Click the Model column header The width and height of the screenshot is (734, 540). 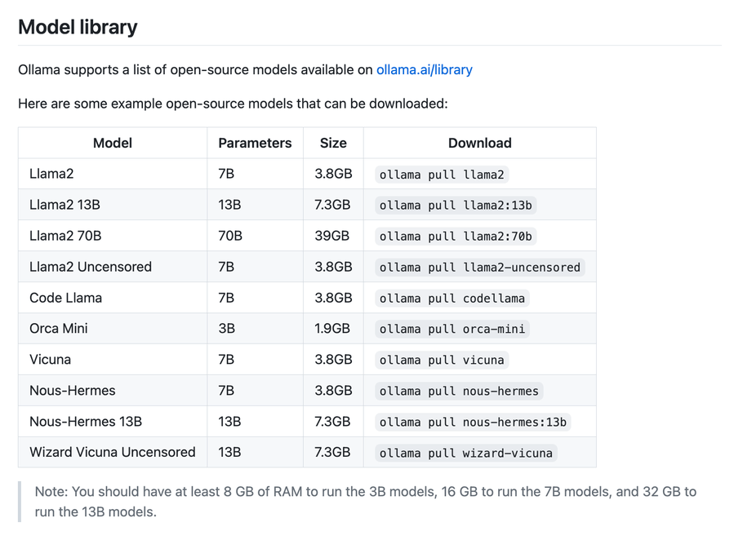tap(113, 143)
